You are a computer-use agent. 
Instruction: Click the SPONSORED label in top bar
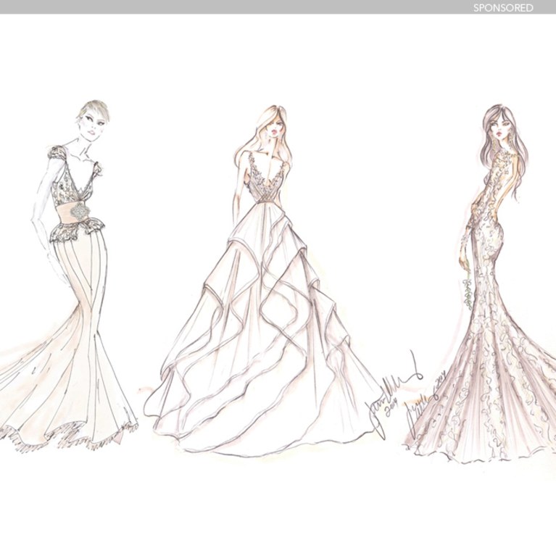[503, 8]
